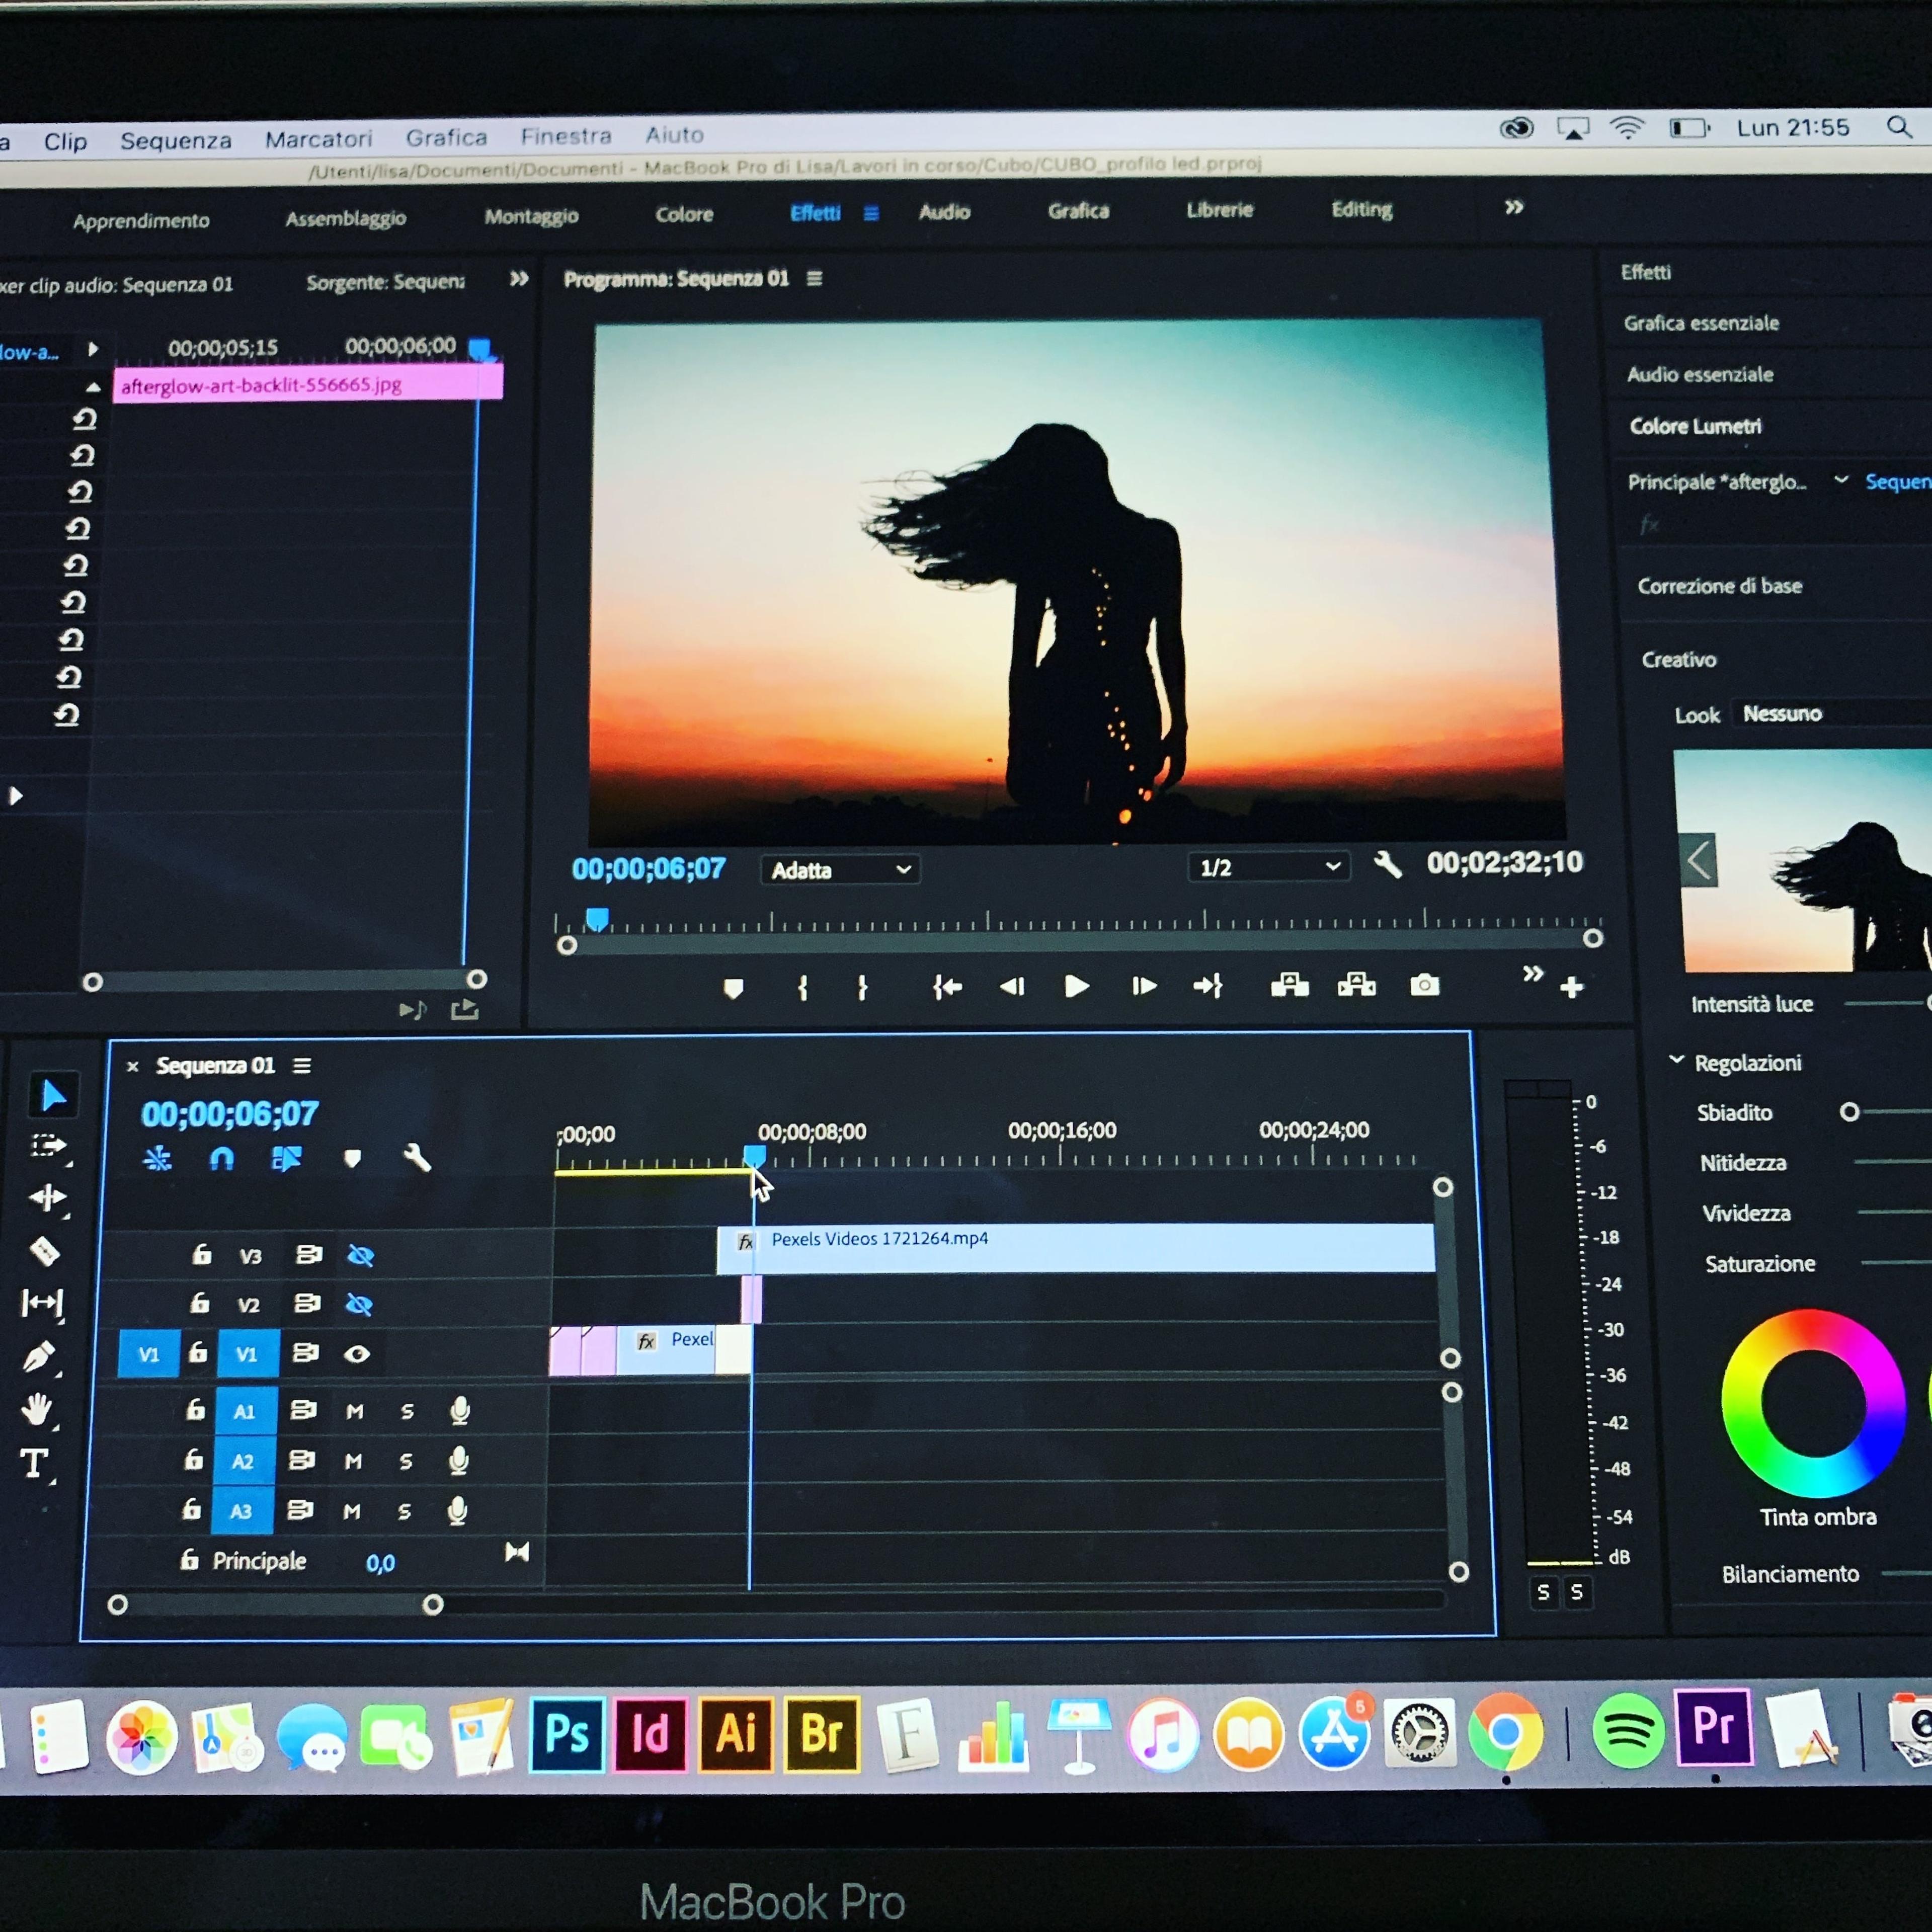Open the Audio essenziale panel

click(1700, 374)
